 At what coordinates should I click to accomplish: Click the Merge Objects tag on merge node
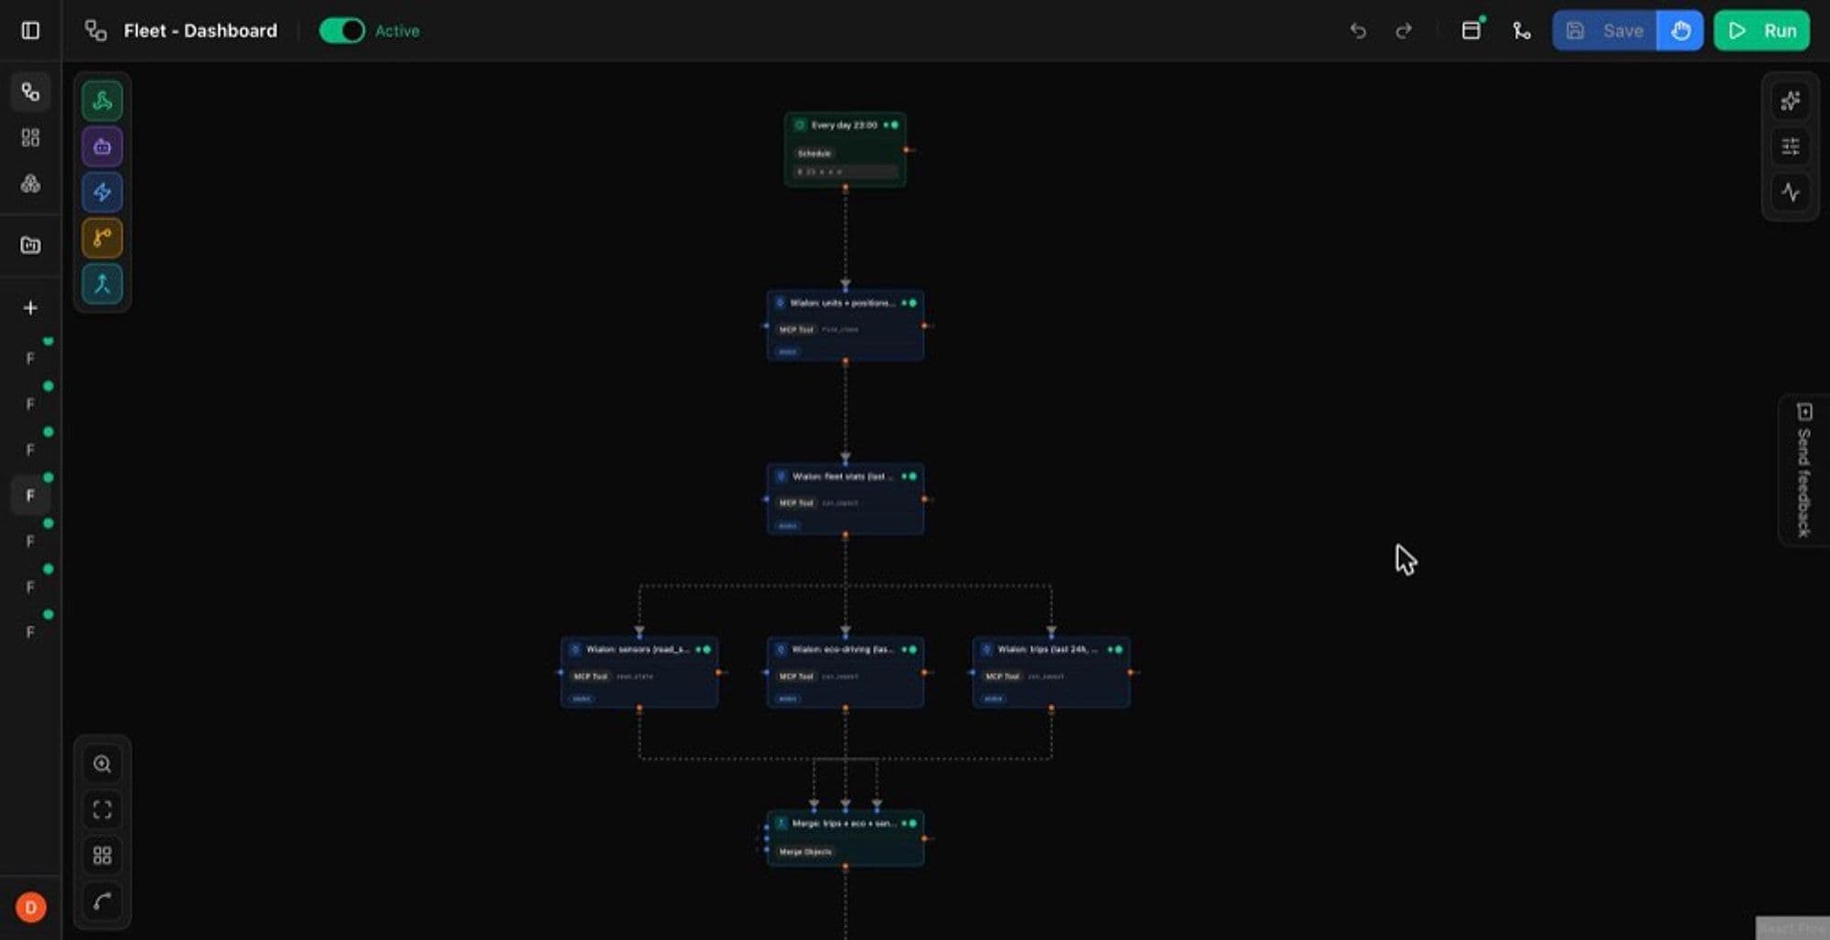805,851
